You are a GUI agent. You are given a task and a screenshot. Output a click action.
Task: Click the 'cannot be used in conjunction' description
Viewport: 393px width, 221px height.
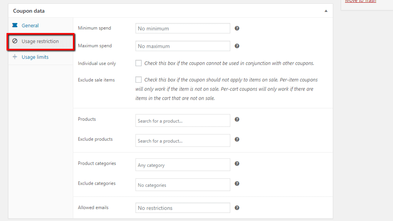click(229, 63)
